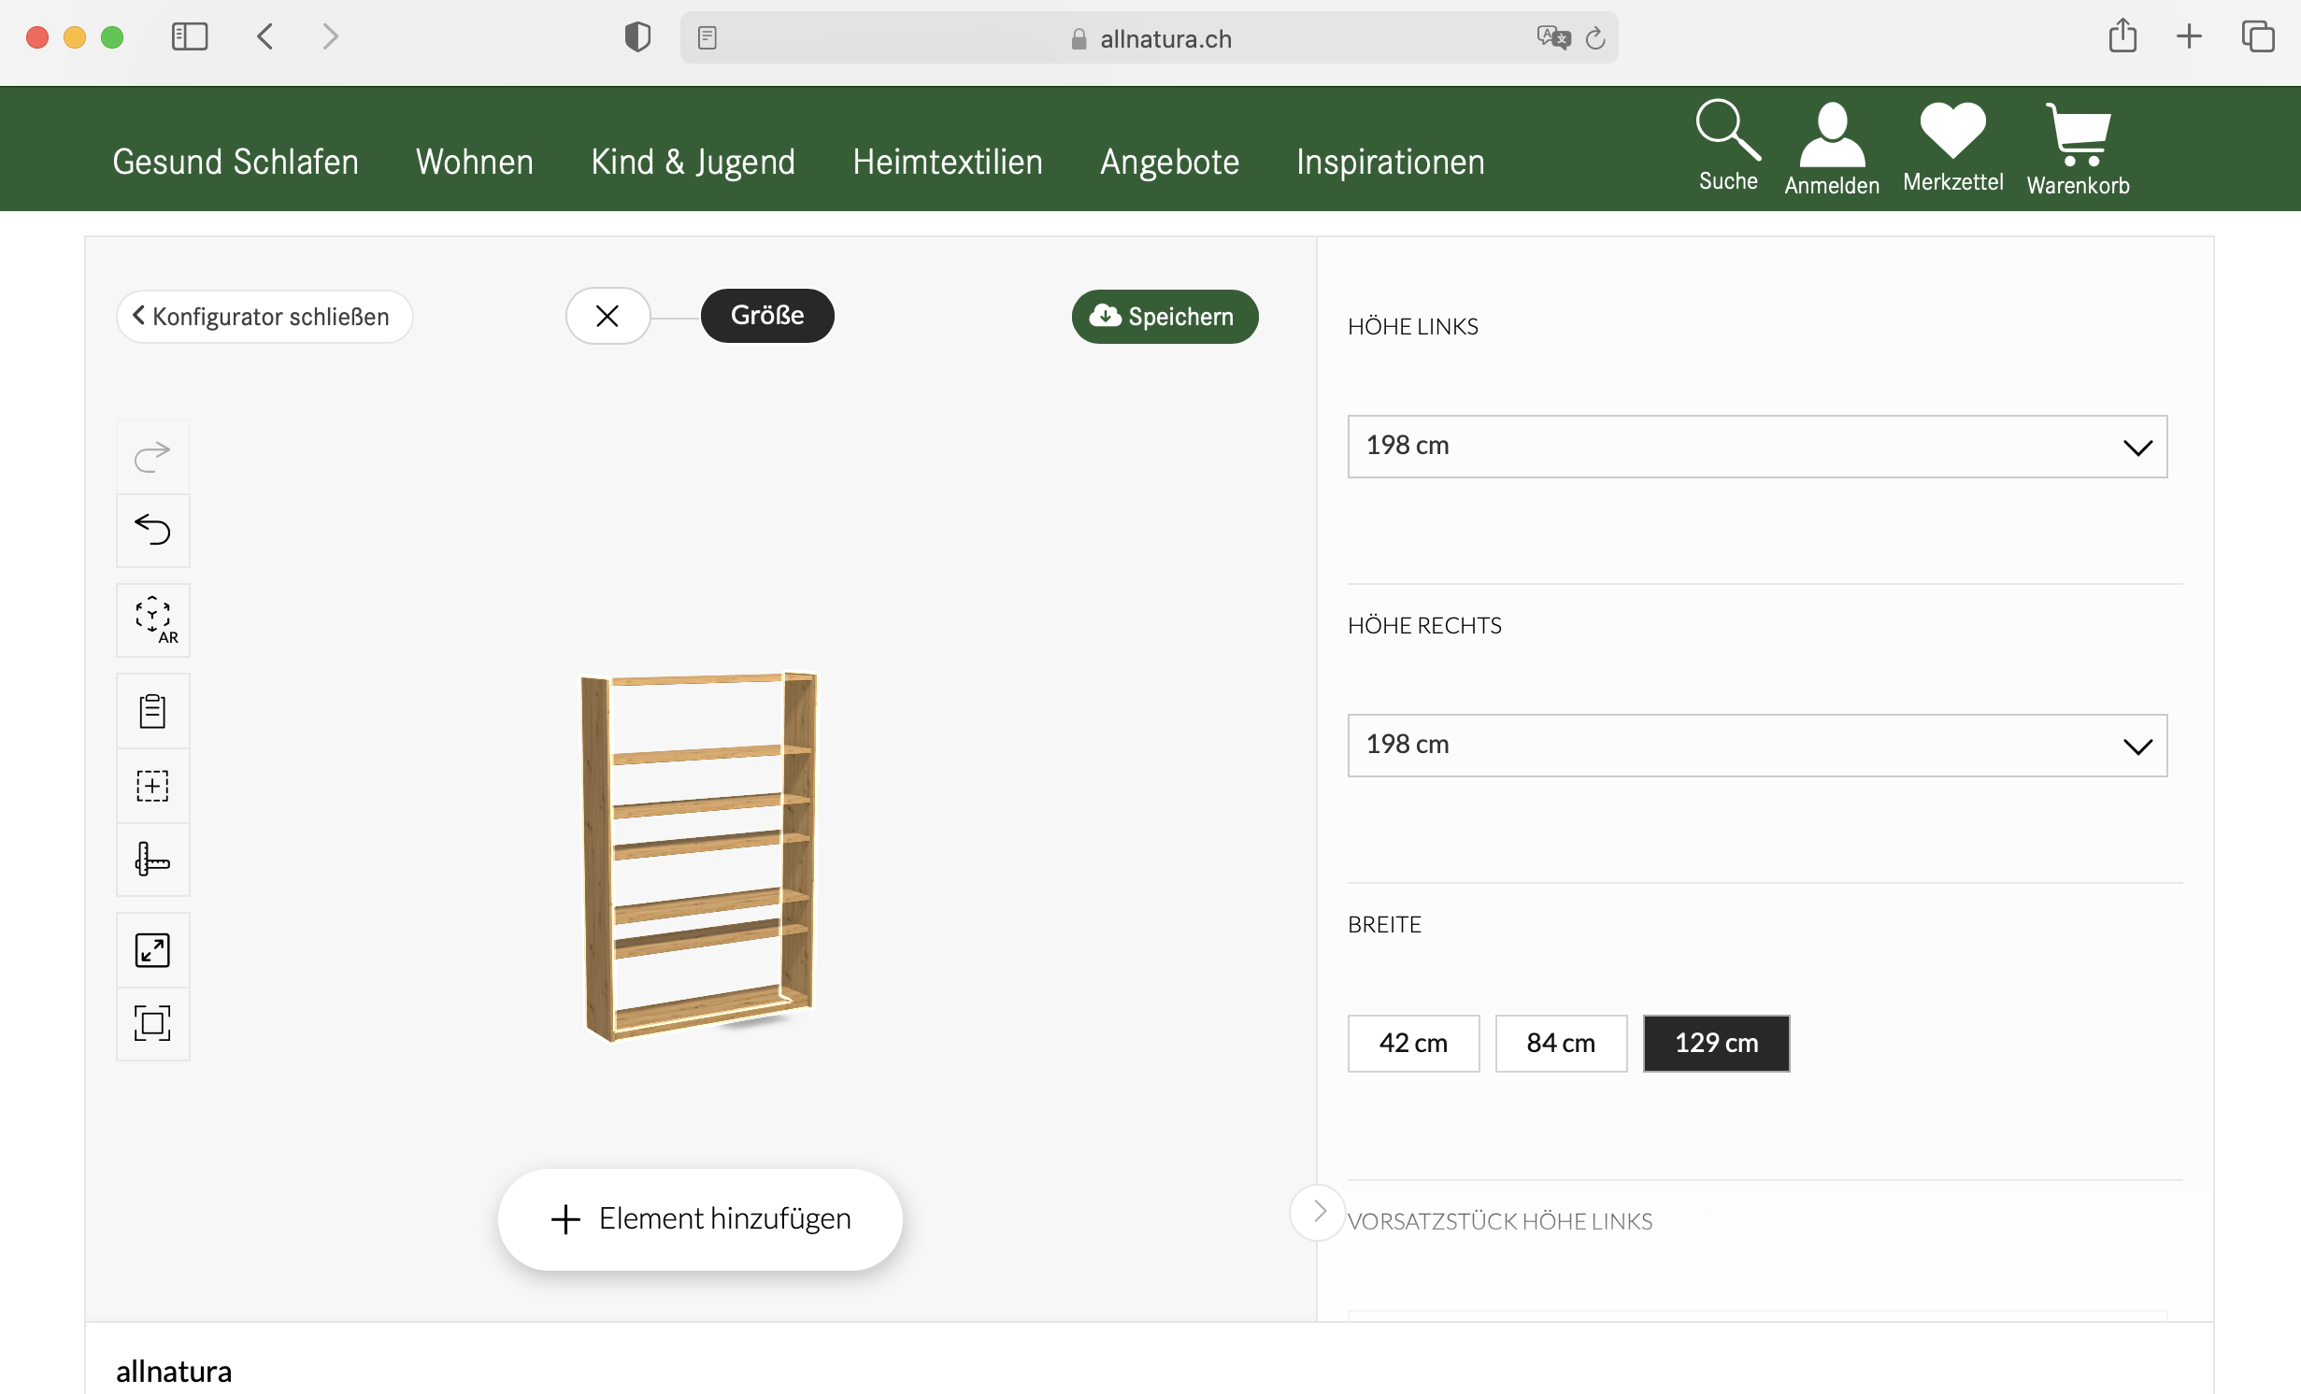Screen dimensions: 2301x1394
Task: Open the Höhe Rechts dropdown
Action: (x=1757, y=746)
